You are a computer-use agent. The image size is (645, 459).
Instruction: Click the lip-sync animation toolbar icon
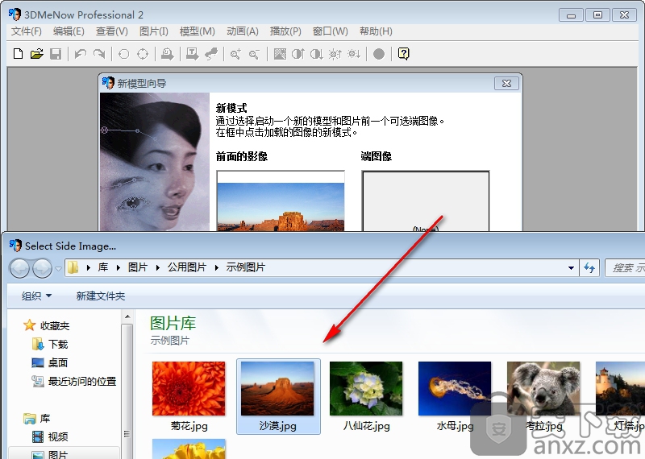coord(211,54)
